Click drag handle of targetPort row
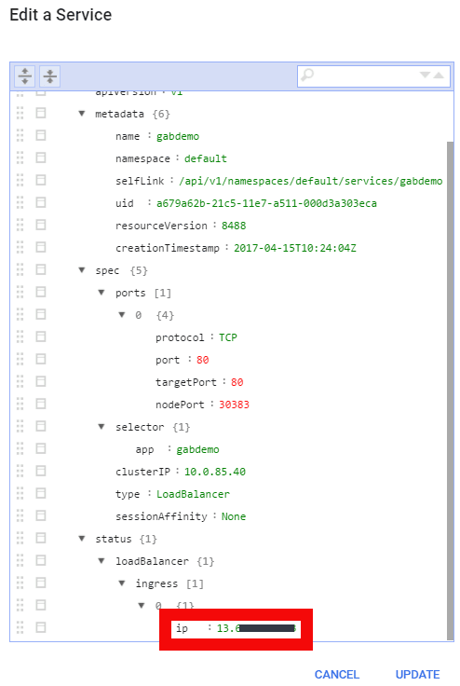 pyautogui.click(x=20, y=381)
